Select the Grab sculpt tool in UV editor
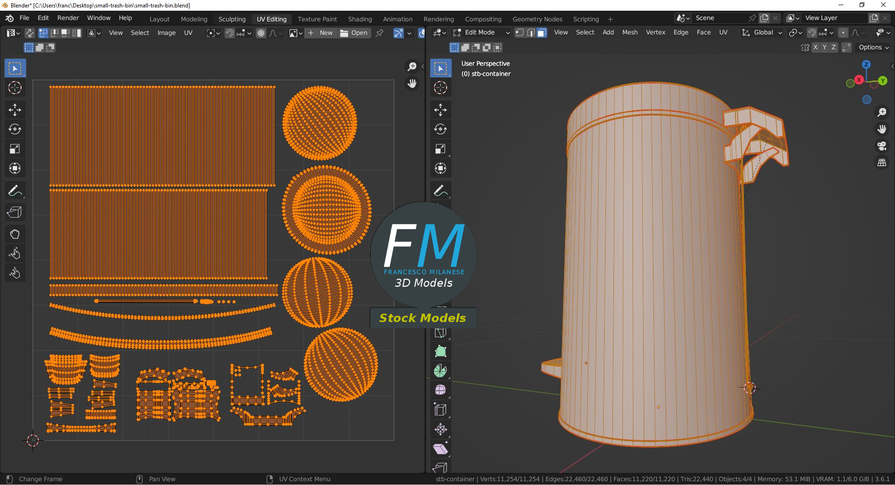This screenshot has width=895, height=485. coord(15,234)
